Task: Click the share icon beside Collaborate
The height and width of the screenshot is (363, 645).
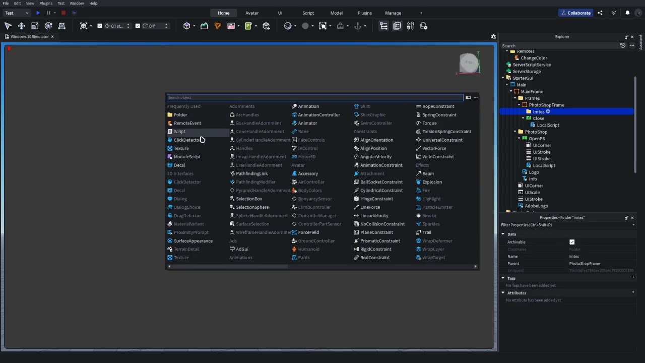Action: coord(600,13)
